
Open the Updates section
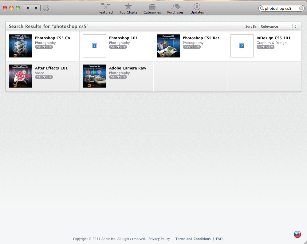tap(197, 9)
